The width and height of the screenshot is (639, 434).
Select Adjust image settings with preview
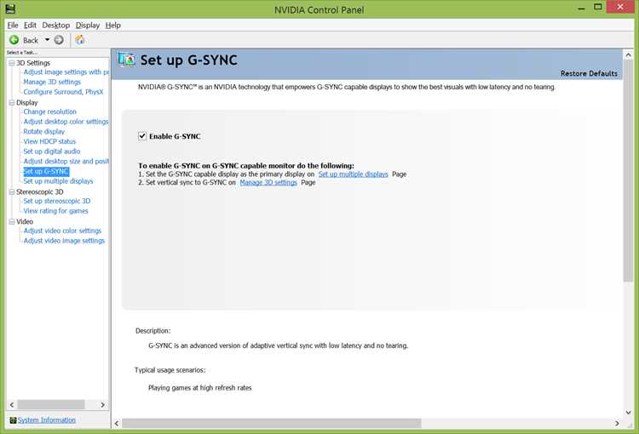click(x=66, y=72)
